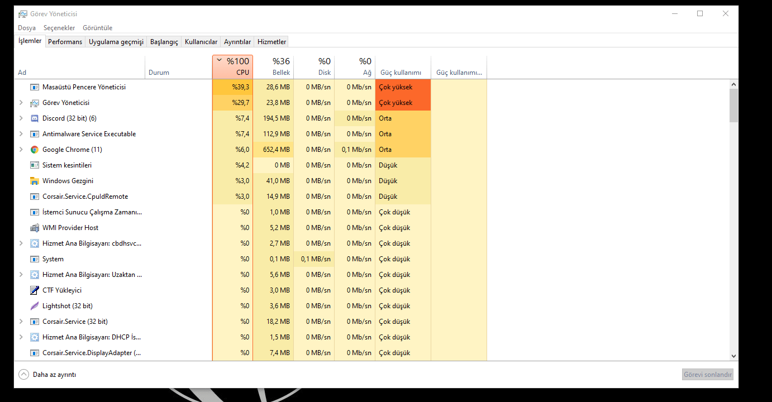Select the Corsair.Service (32 bit) process icon

35,322
